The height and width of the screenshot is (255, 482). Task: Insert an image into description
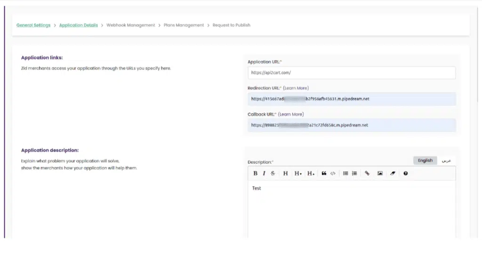click(x=380, y=173)
